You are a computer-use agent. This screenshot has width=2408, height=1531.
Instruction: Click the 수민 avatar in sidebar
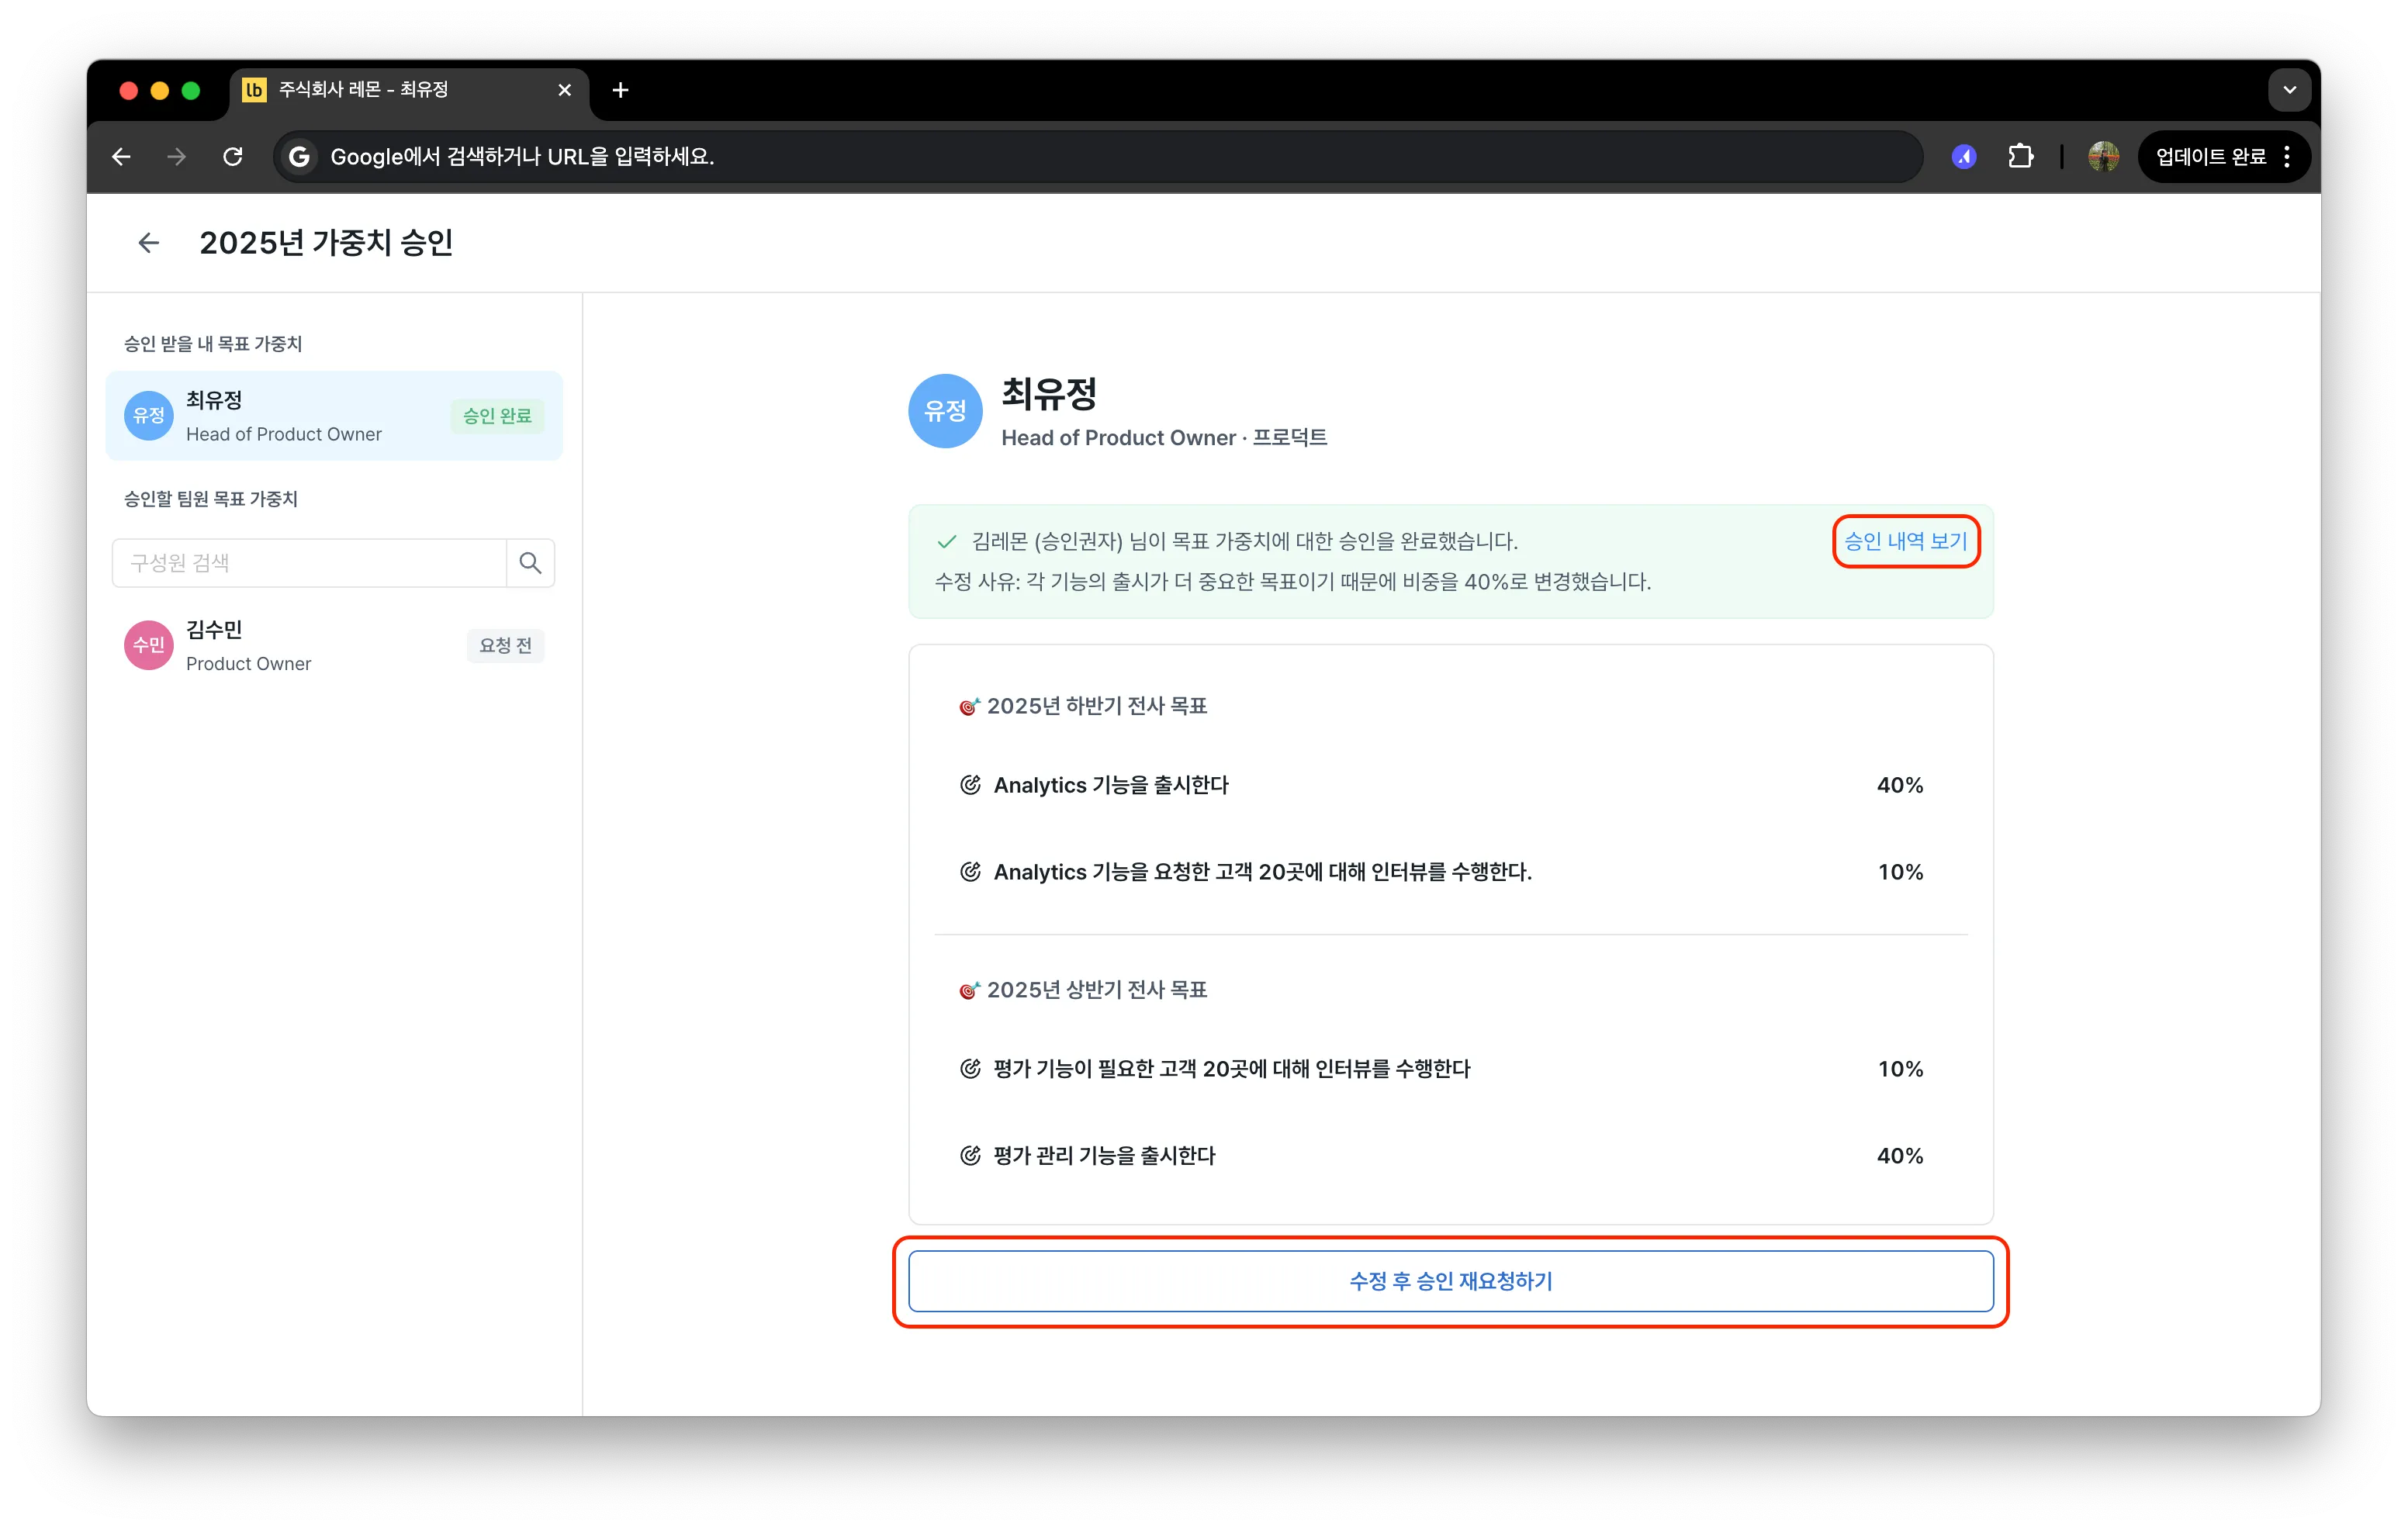149,646
